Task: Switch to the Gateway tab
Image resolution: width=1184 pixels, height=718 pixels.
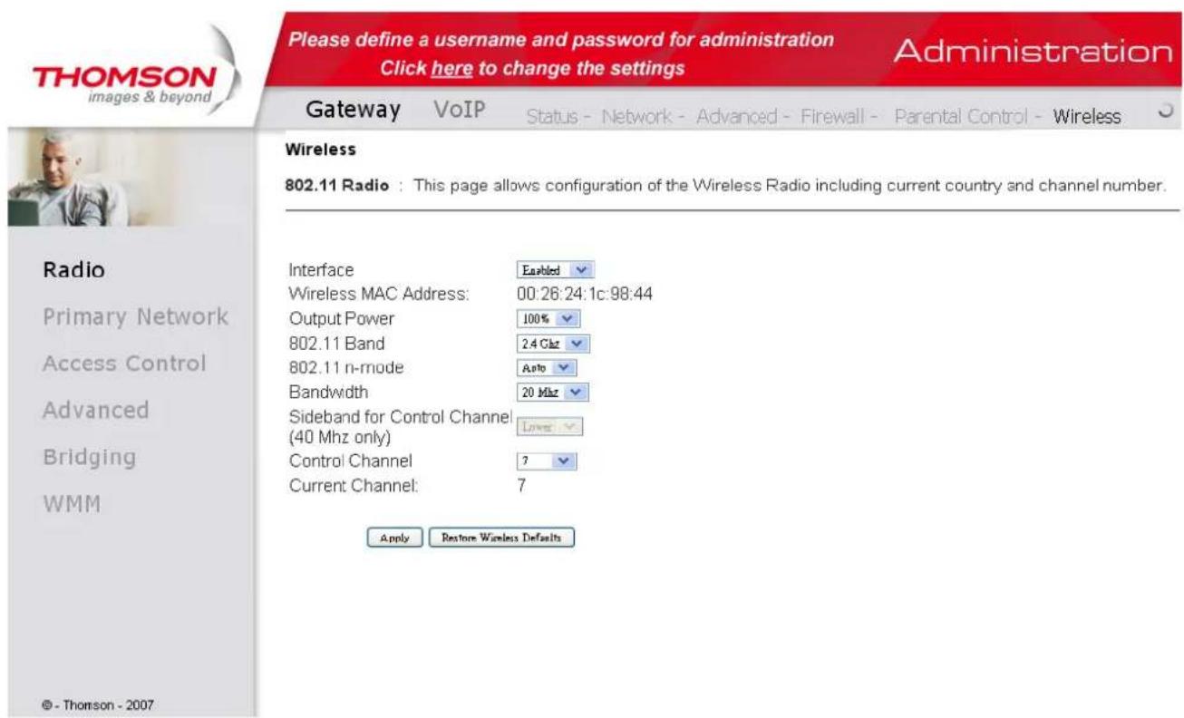Action: (353, 110)
